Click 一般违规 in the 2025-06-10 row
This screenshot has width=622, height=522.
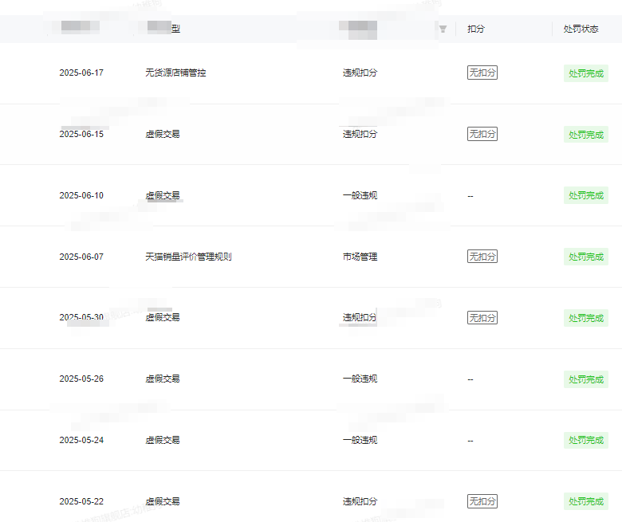(360, 196)
